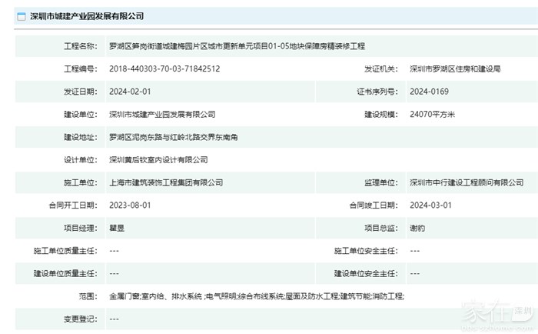Click the 家在深圳 watermark logo
Viewport: 538px width, 334px height.
click(x=496, y=314)
